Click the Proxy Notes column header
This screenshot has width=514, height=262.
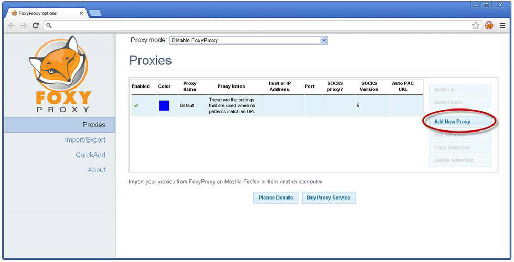point(231,86)
